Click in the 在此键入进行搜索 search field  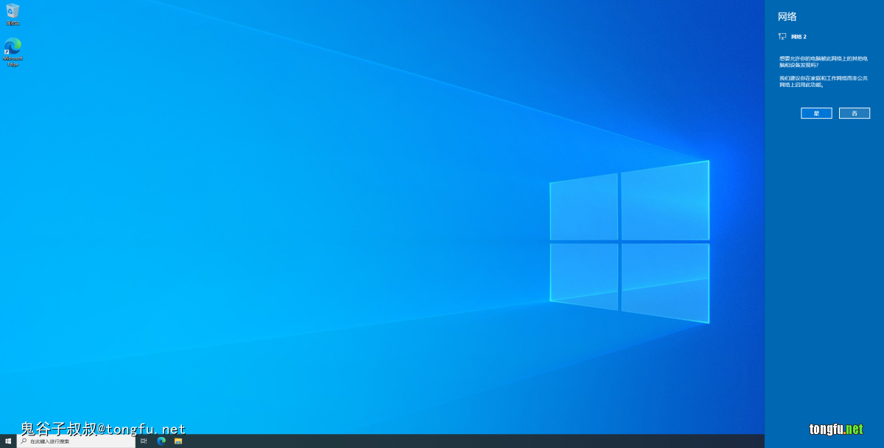pyautogui.click(x=77, y=441)
